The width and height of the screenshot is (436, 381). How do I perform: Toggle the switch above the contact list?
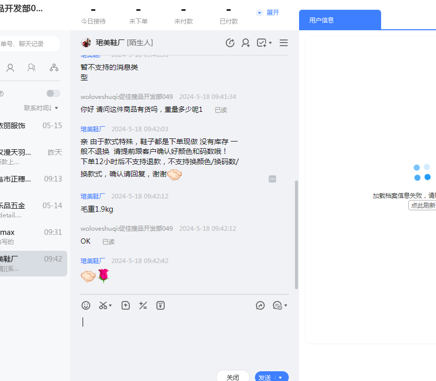(53, 93)
